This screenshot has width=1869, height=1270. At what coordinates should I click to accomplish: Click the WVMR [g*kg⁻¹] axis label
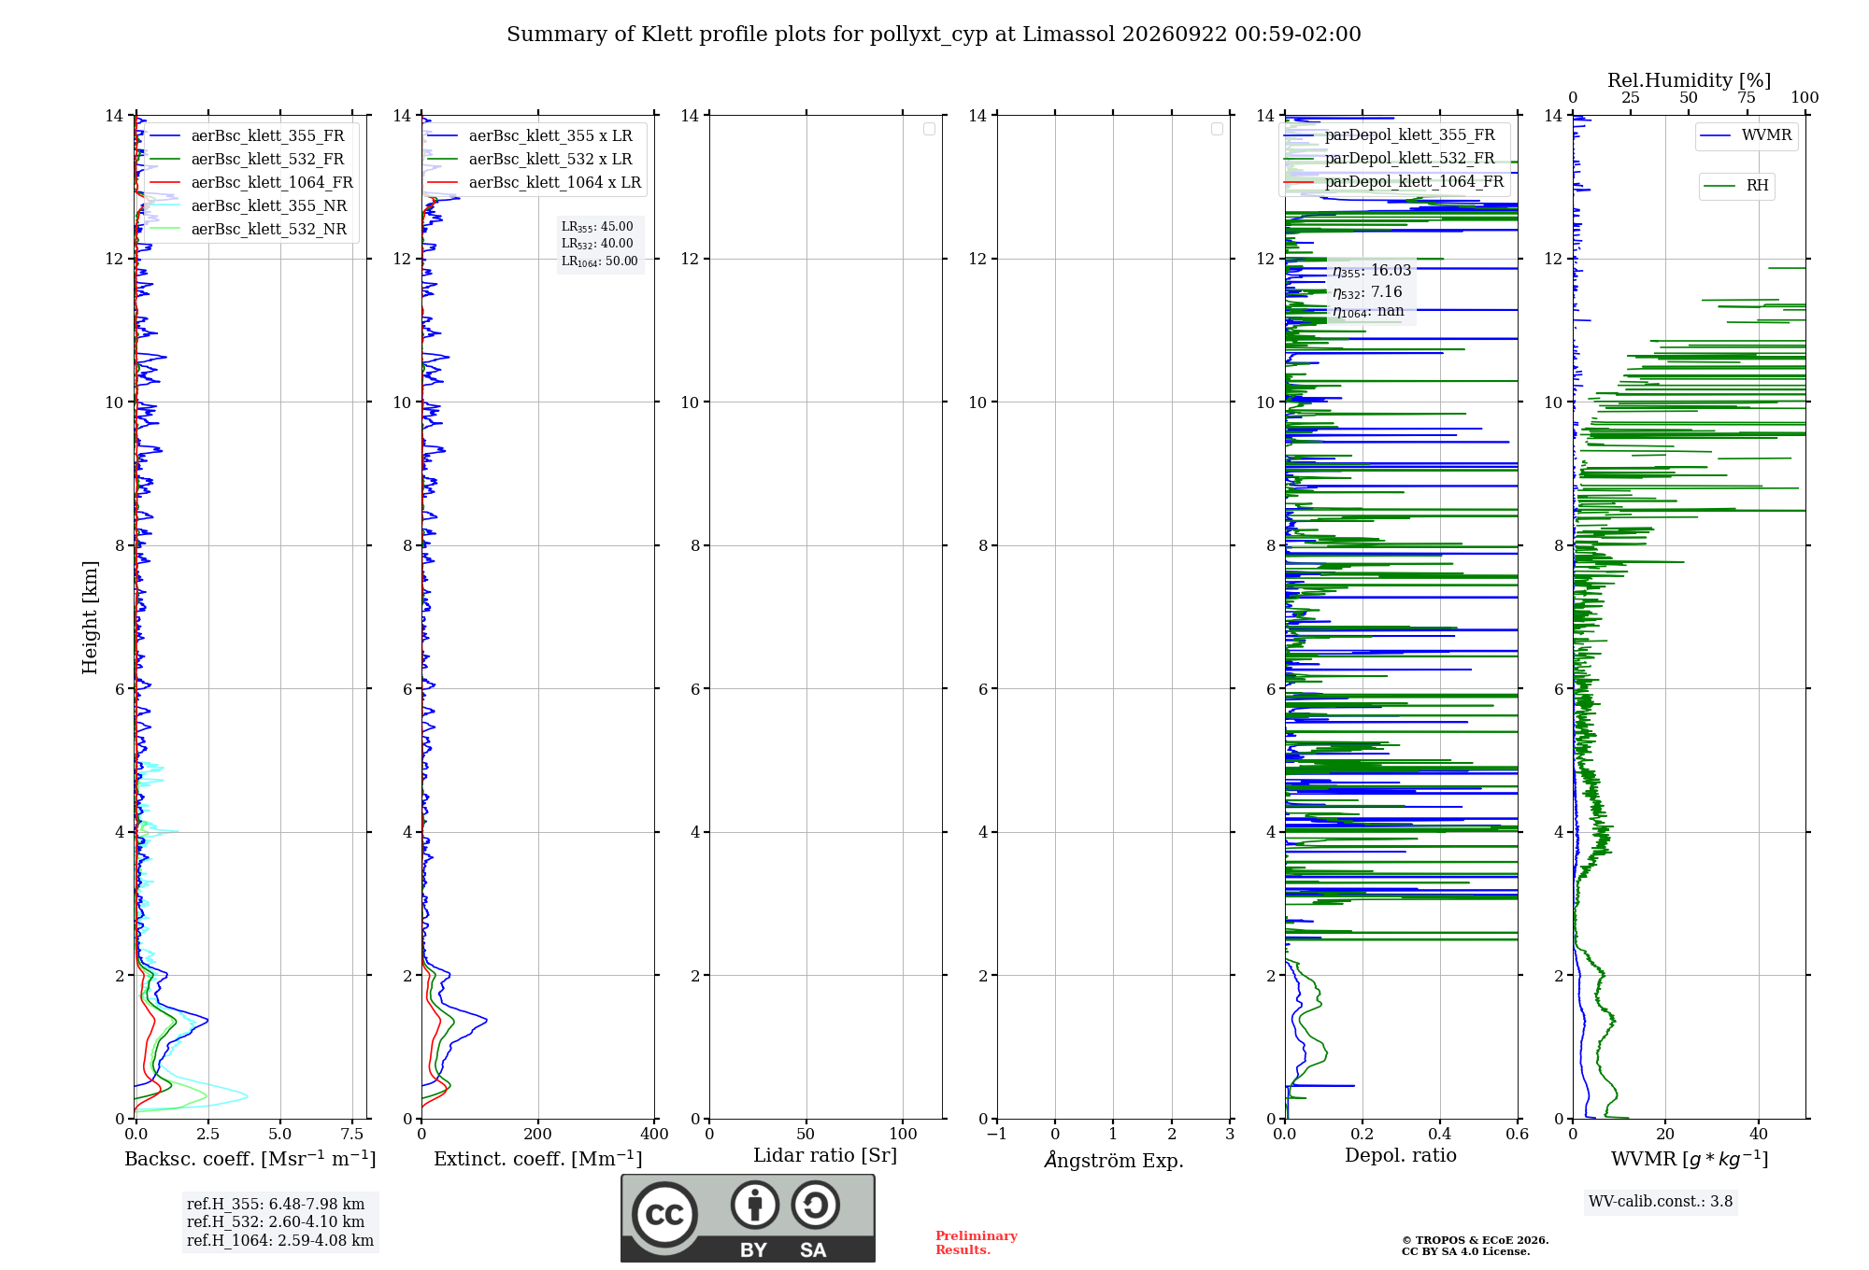click(1690, 1159)
